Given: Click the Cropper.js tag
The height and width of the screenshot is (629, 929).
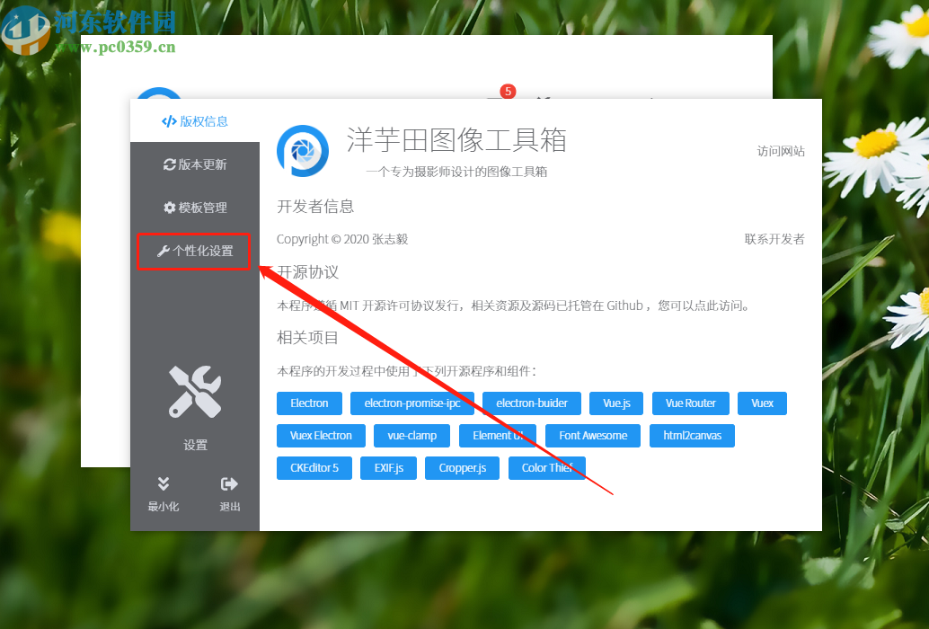Looking at the screenshot, I should point(461,467).
